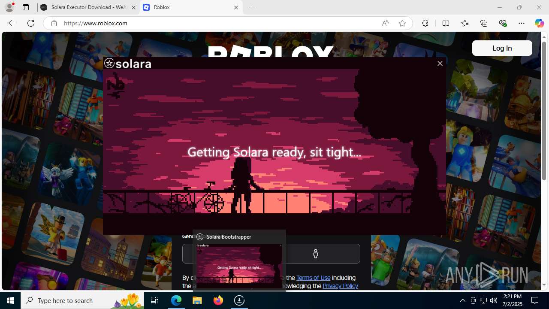
Task: Click the network status tray icon
Action: tap(483, 300)
